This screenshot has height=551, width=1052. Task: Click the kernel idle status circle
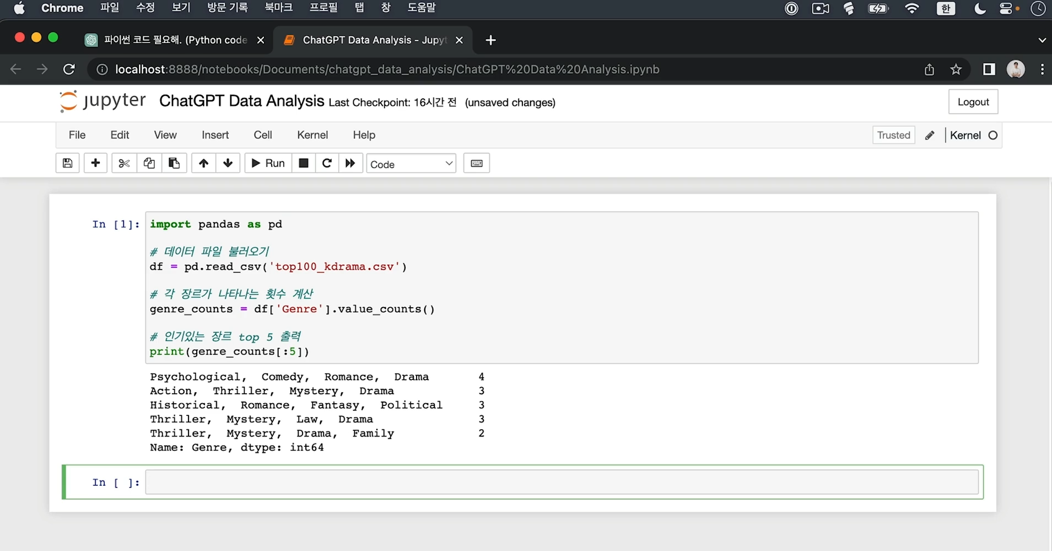coord(993,135)
